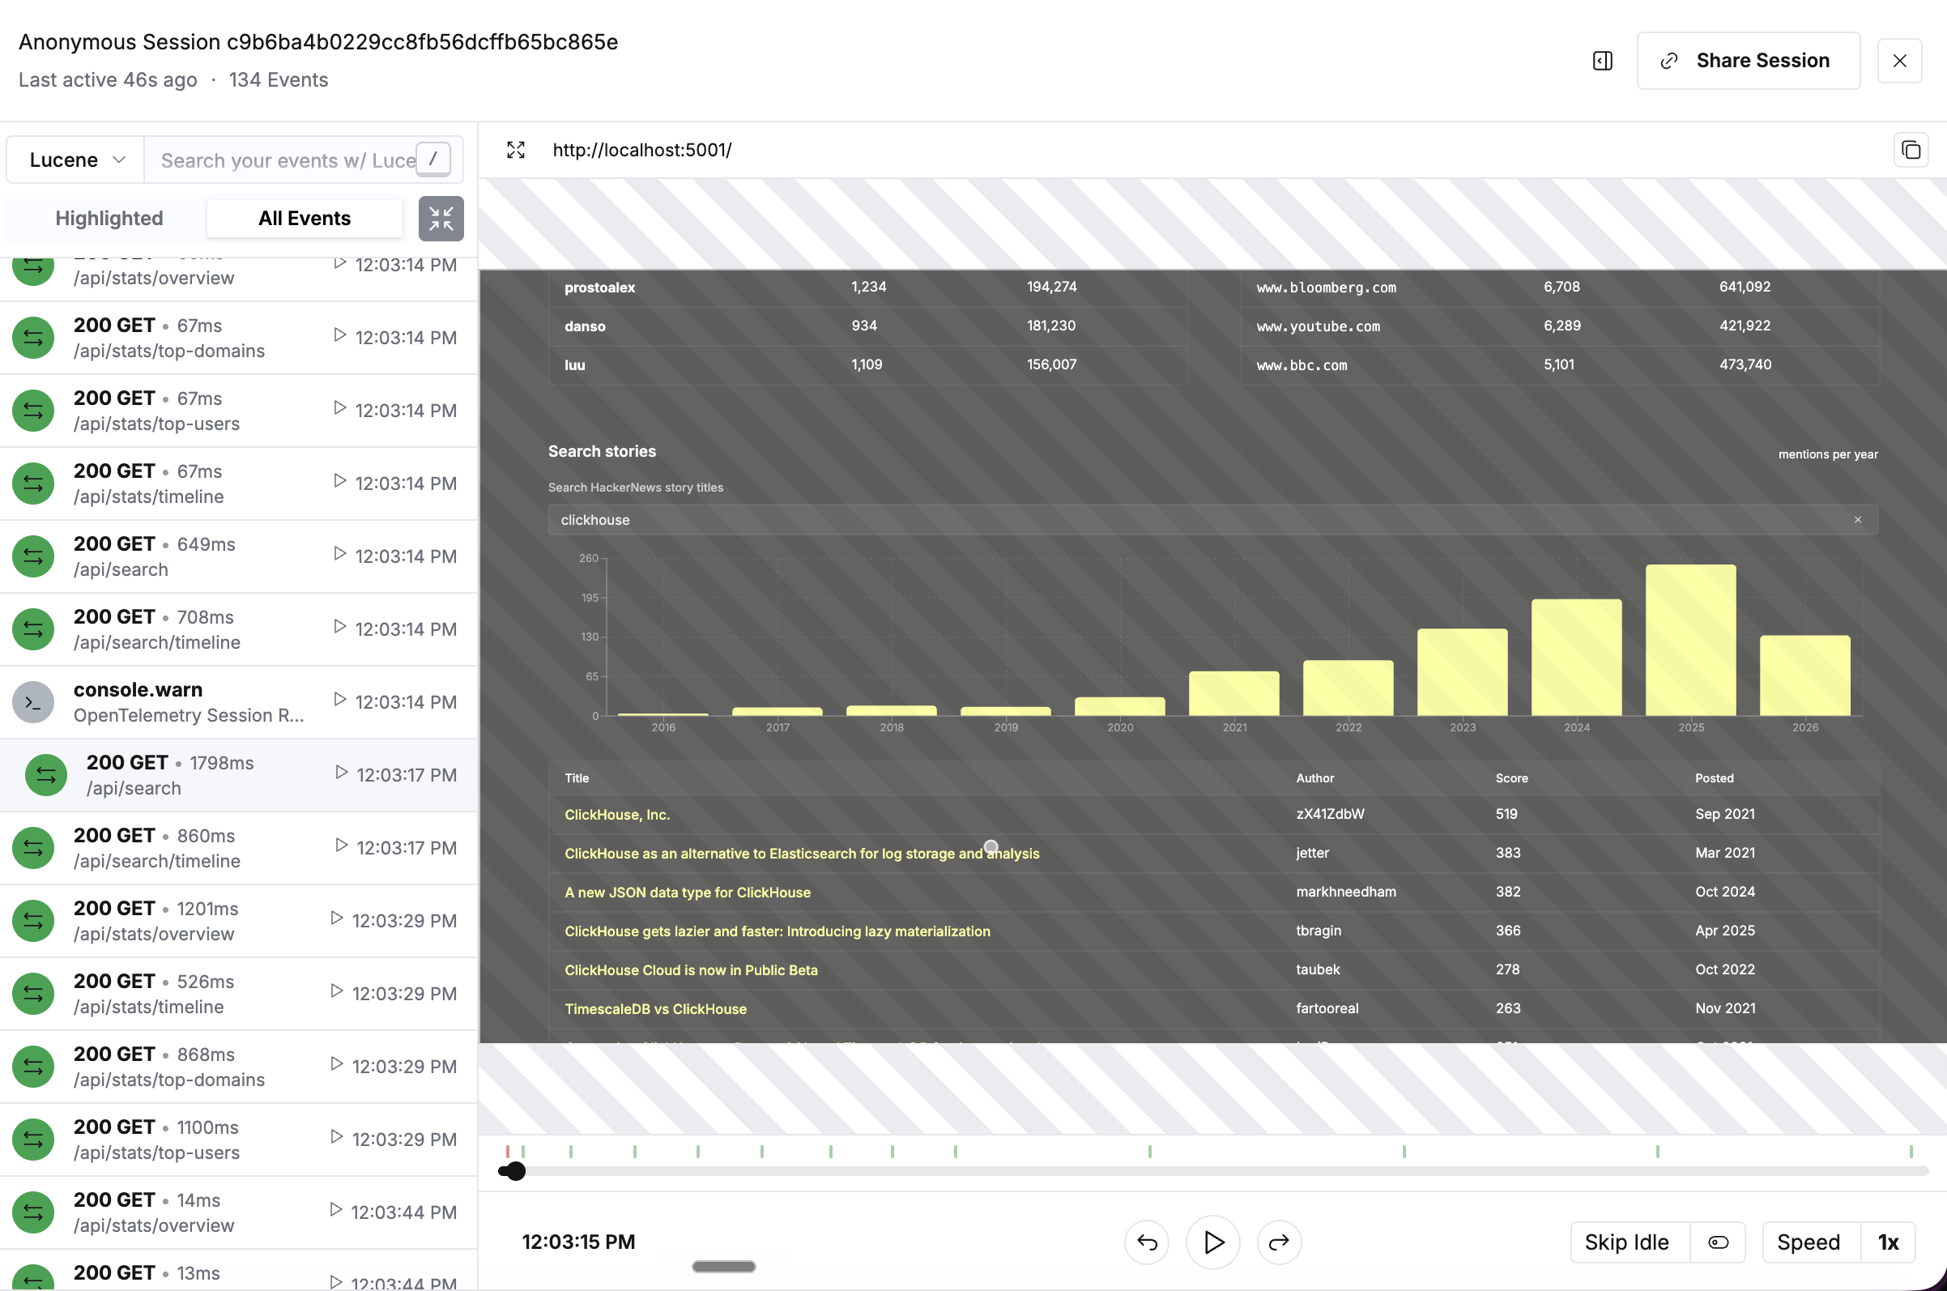Jump to 12:03:14 PM on the /api/search 649ms row
1947x1291 pixels.
coord(395,556)
